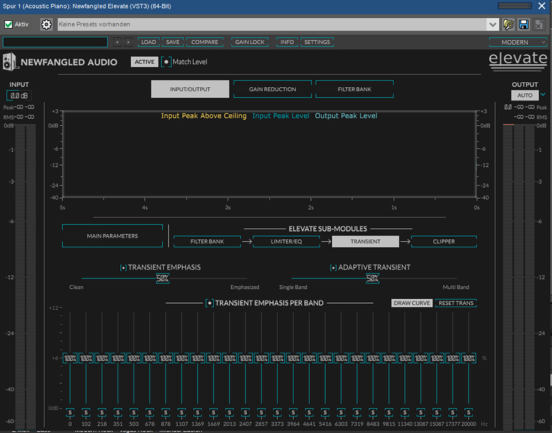Solo the 218 Hz band
552x433 pixels.
(102, 413)
